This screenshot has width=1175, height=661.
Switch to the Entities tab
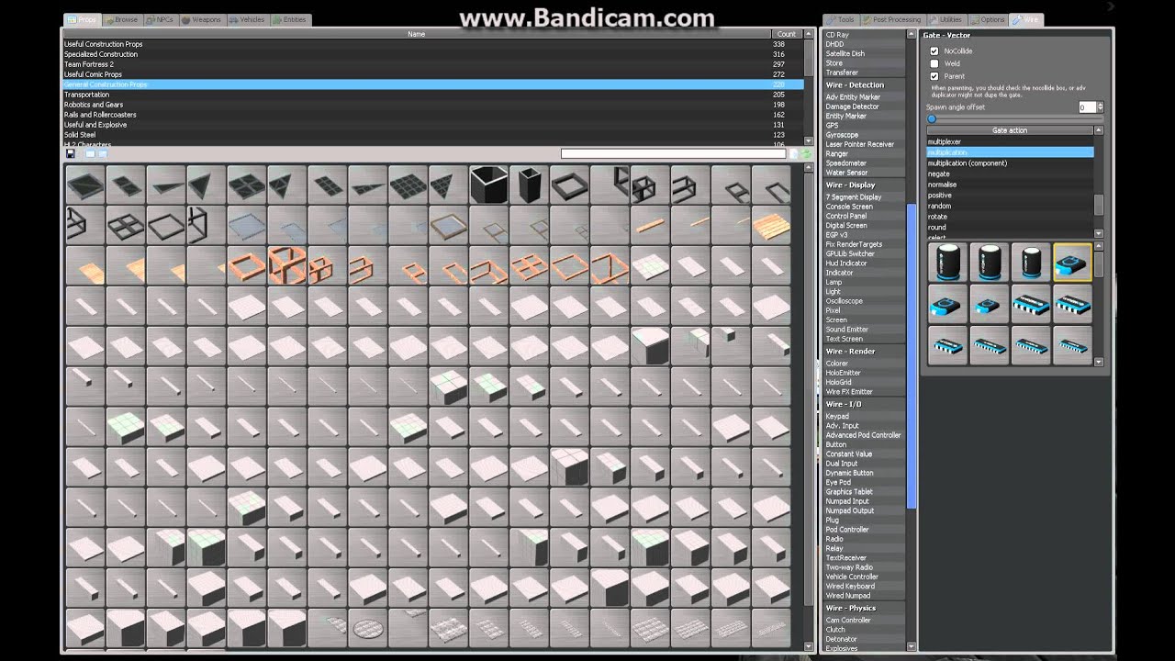click(290, 19)
